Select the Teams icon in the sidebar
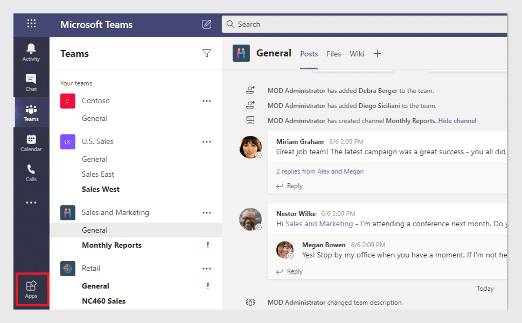 (31, 112)
